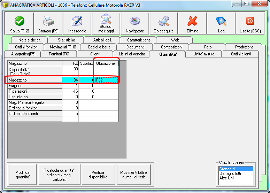The width and height of the screenshot is (270, 193).
Task: Open the Caratteristiche tab
Action: (139, 40)
